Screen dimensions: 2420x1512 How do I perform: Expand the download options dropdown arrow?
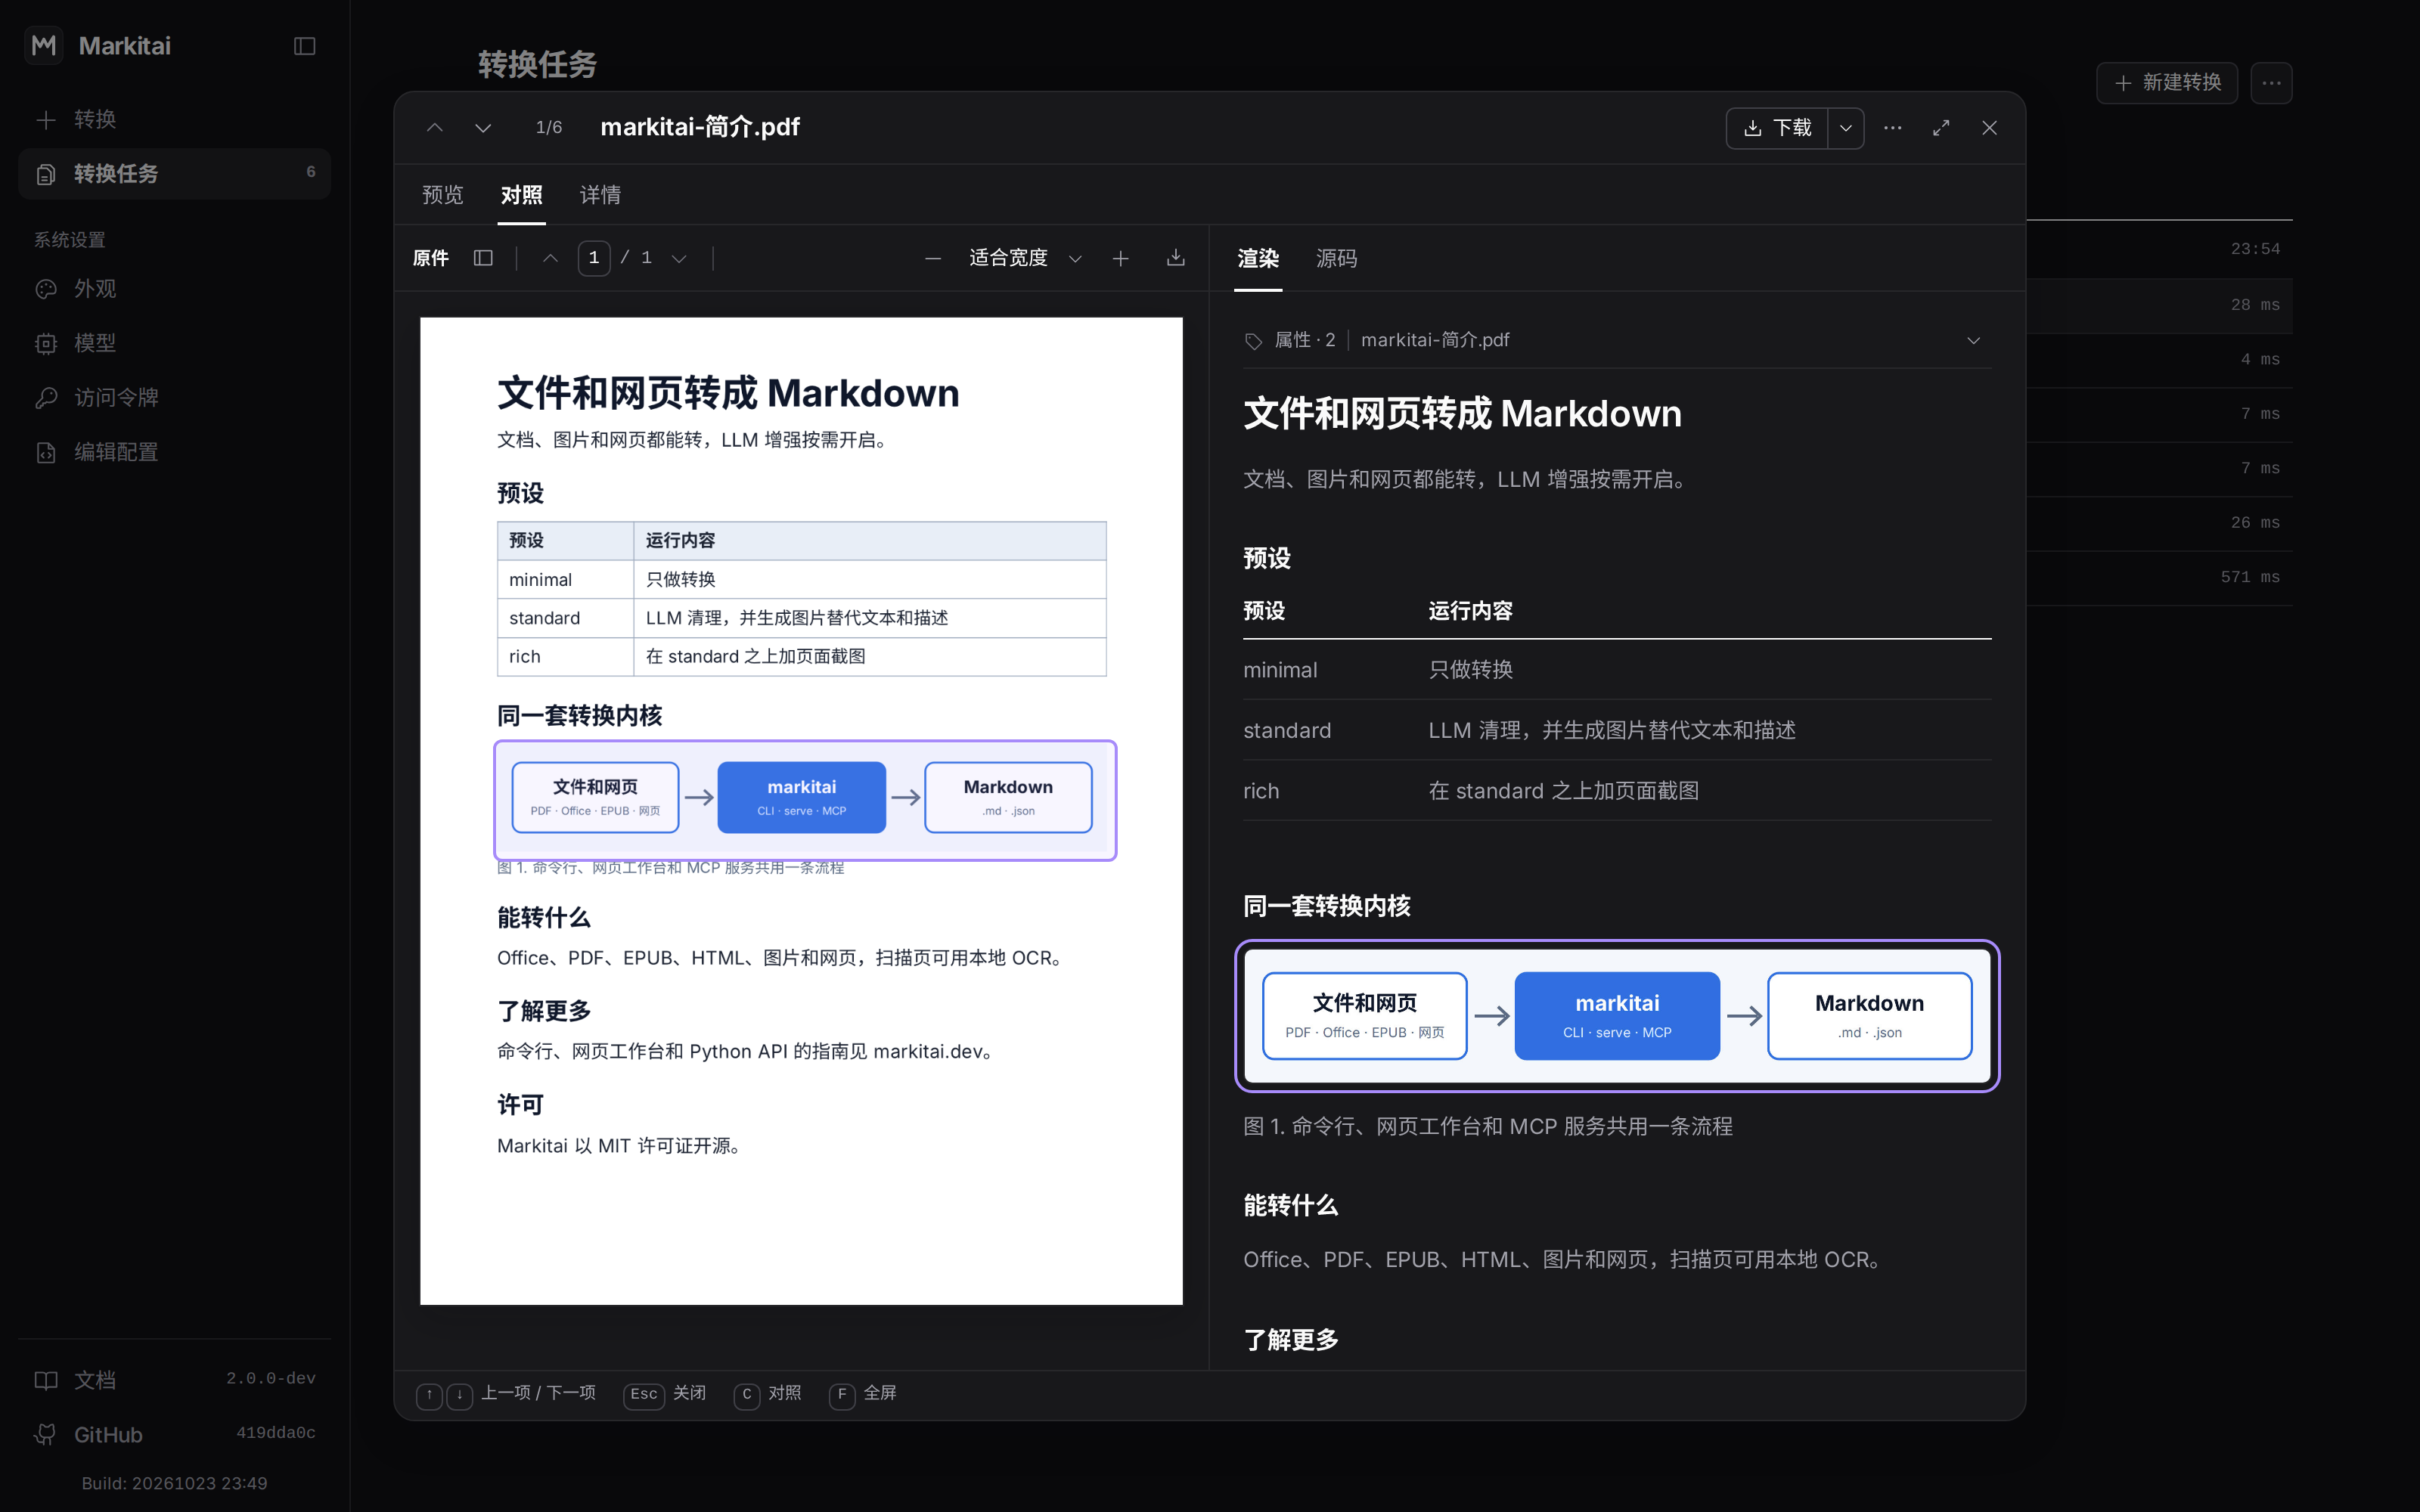[x=1846, y=128]
